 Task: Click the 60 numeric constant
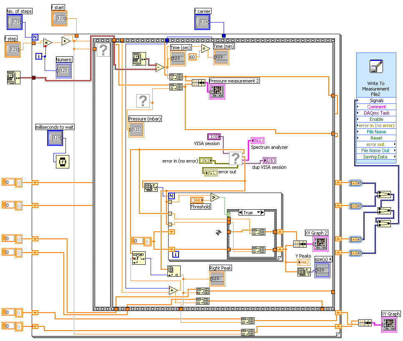(x=192, y=57)
